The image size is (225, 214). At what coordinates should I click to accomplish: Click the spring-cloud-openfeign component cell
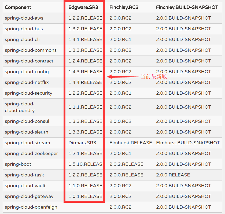coord(31,207)
